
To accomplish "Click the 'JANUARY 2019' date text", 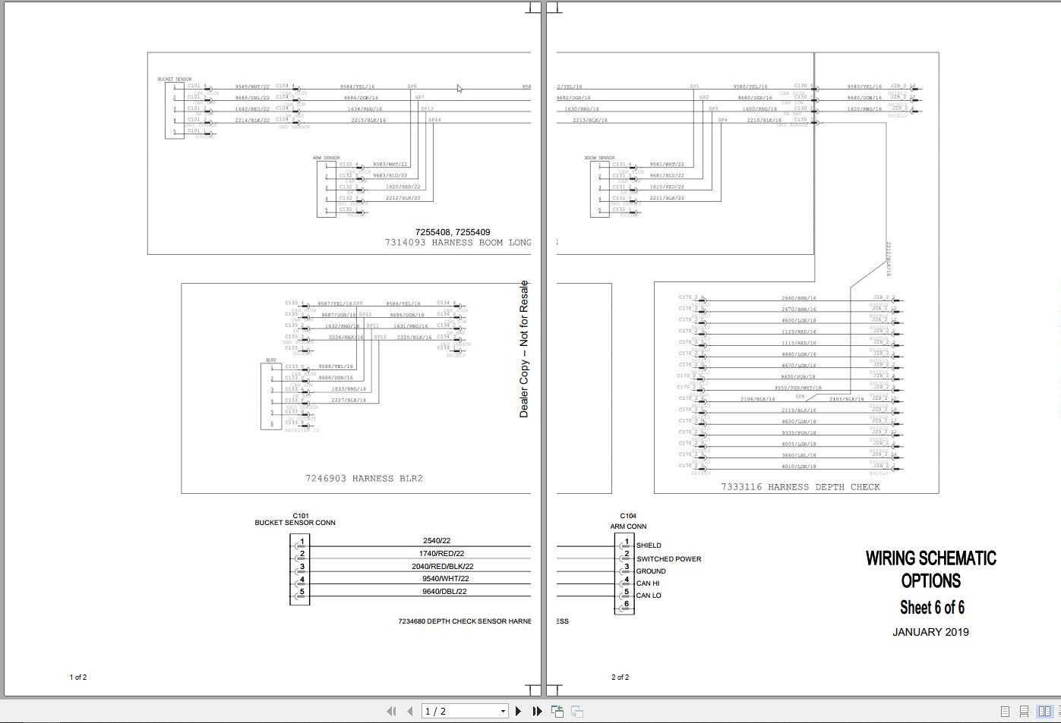I will [930, 632].
